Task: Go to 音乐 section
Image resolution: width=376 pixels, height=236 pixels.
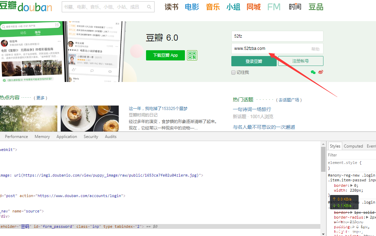Action: tap(213, 7)
